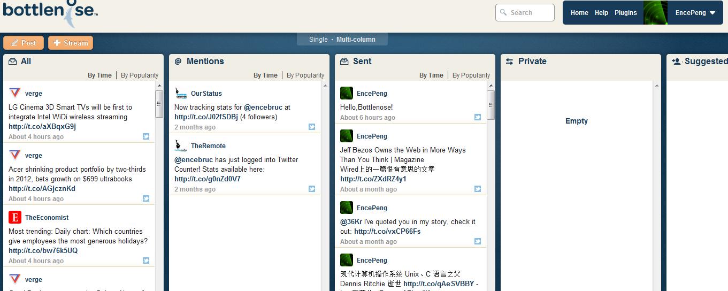The image size is (728, 291).
Task: Click Twitter icon on TheRemote mention
Action: pyautogui.click(x=312, y=189)
